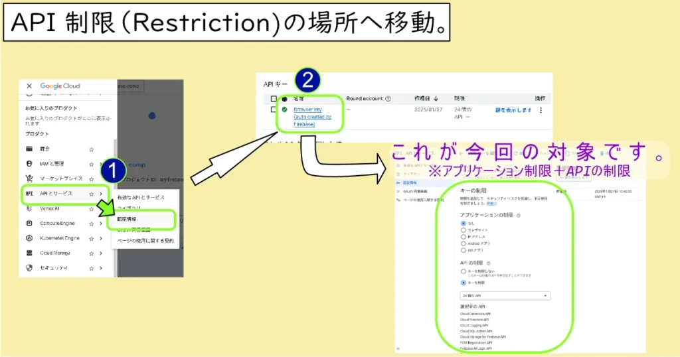
Task: Tick the select-all checkbox in API keys header
Action: 274,99
